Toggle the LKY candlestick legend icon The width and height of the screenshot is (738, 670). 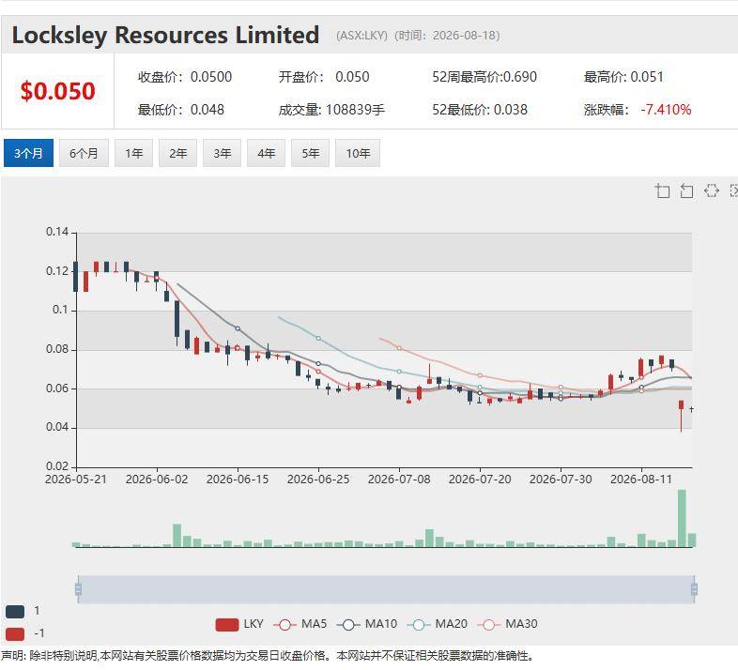227,624
